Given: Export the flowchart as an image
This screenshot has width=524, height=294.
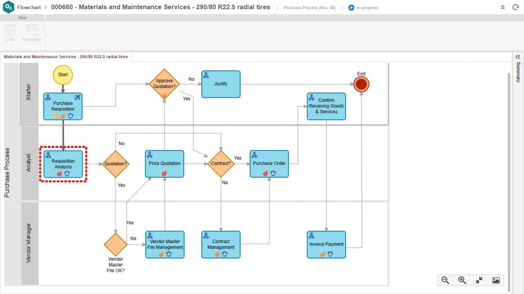Looking at the screenshot, I should pos(496,280).
